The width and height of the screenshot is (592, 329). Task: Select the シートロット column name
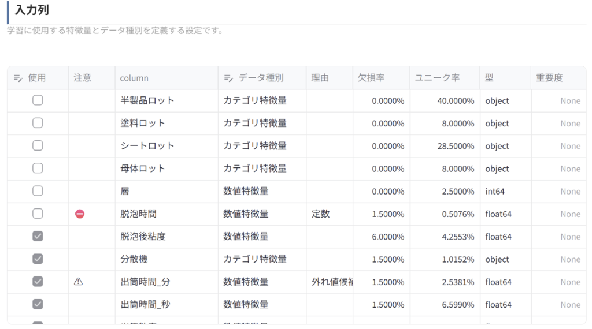coord(147,146)
